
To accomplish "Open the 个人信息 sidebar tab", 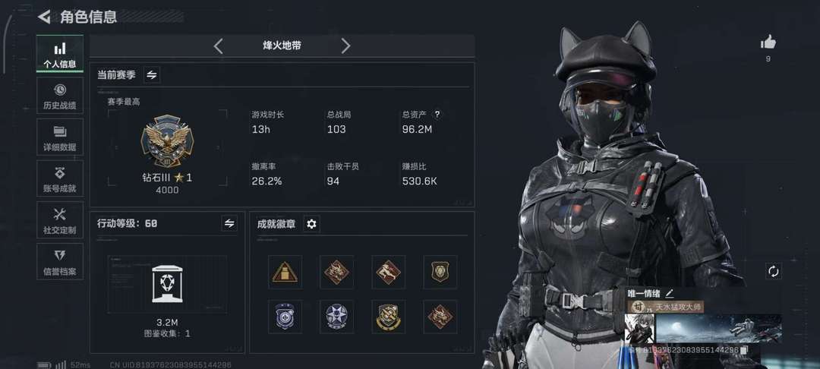I will pyautogui.click(x=60, y=54).
